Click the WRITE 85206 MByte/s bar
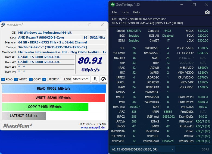Image resolution: width=212 pixels, height=154 pixels. (54, 98)
